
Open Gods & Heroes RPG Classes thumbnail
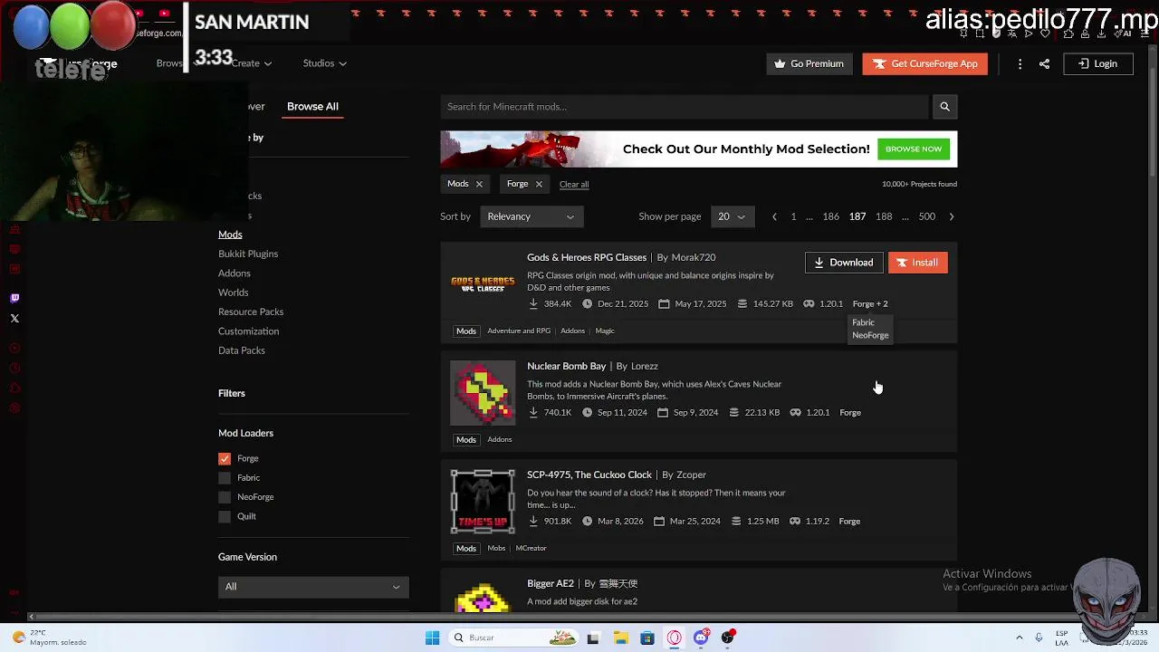coord(483,284)
